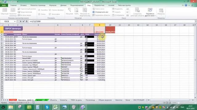197x110 pixels.
Task: Open the file explorer taskbar icon
Action: (11, 107)
